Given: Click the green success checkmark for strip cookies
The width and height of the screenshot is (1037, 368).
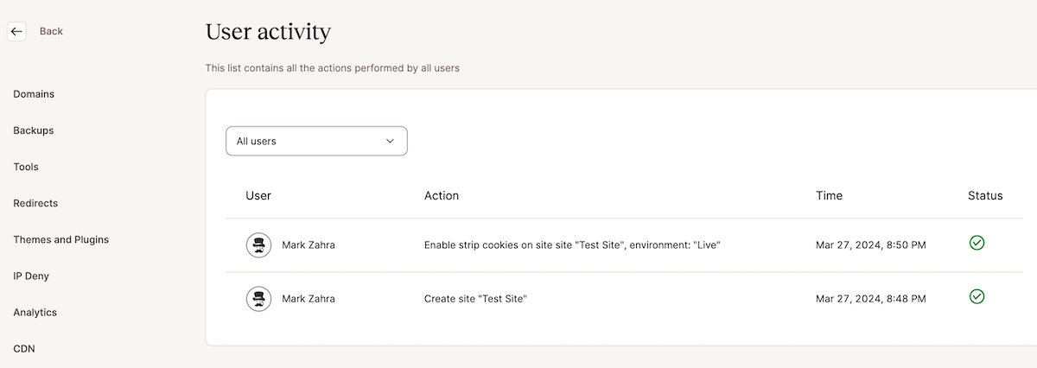Looking at the screenshot, I should [977, 243].
